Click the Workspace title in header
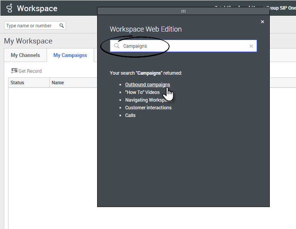This screenshot has width=296, height=229. (x=37, y=8)
